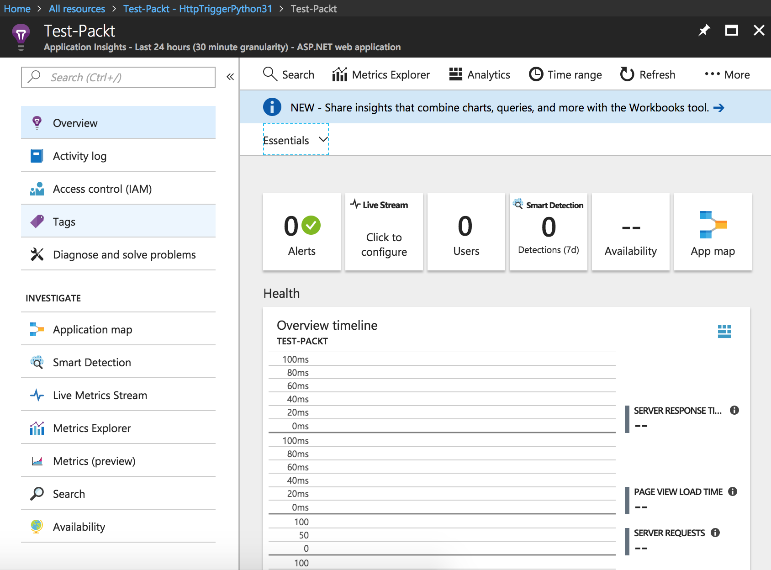Follow the Workbooks tool arrow link

click(719, 108)
